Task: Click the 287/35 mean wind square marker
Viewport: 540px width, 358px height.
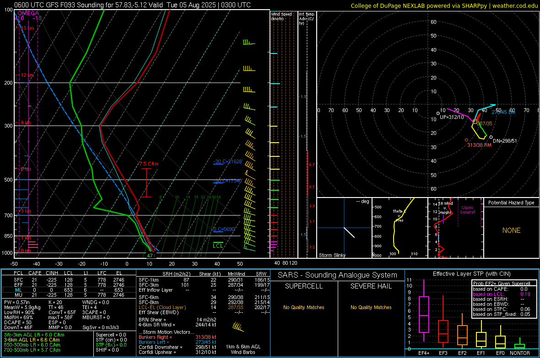Action: coord(475,122)
